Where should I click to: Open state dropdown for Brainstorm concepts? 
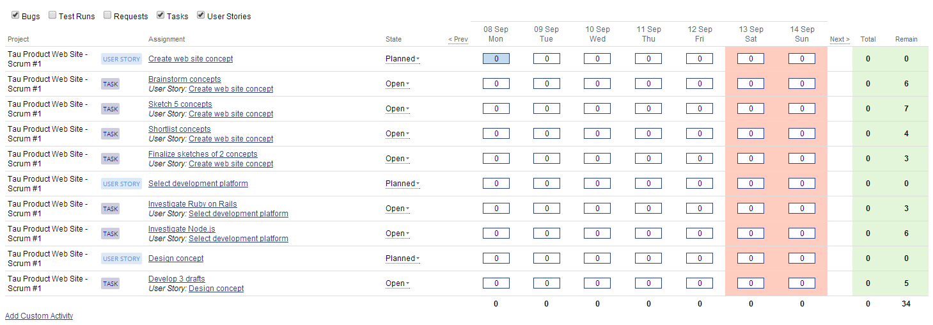pyautogui.click(x=397, y=84)
